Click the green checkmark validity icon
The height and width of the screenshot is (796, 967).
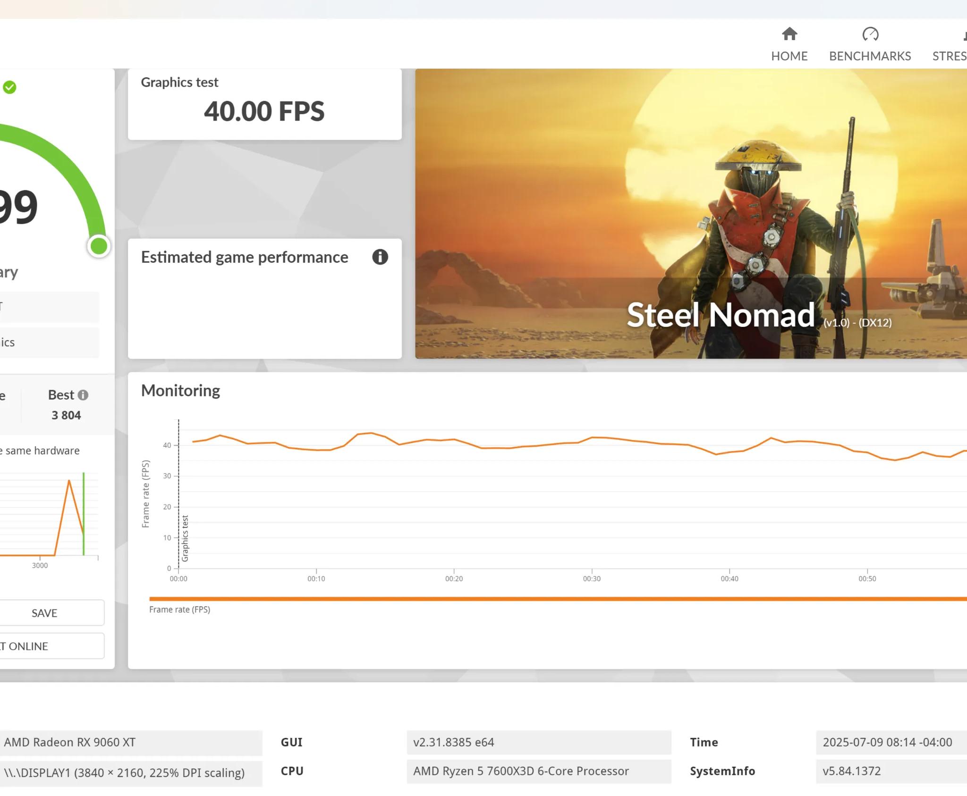point(9,87)
